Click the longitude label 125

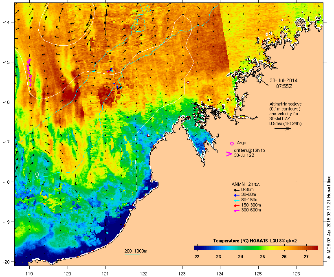point(258,274)
